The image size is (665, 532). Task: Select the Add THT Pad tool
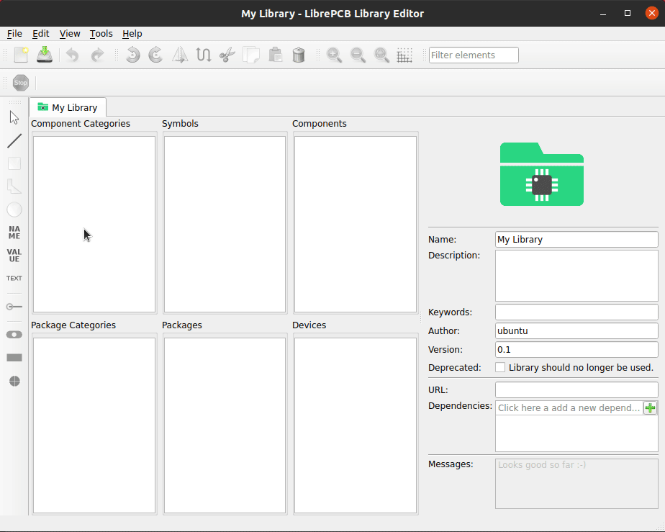click(14, 335)
